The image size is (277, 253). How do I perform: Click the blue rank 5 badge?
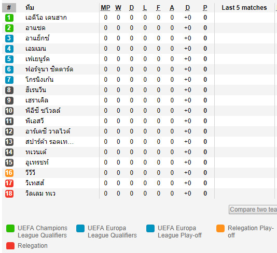click(9, 59)
